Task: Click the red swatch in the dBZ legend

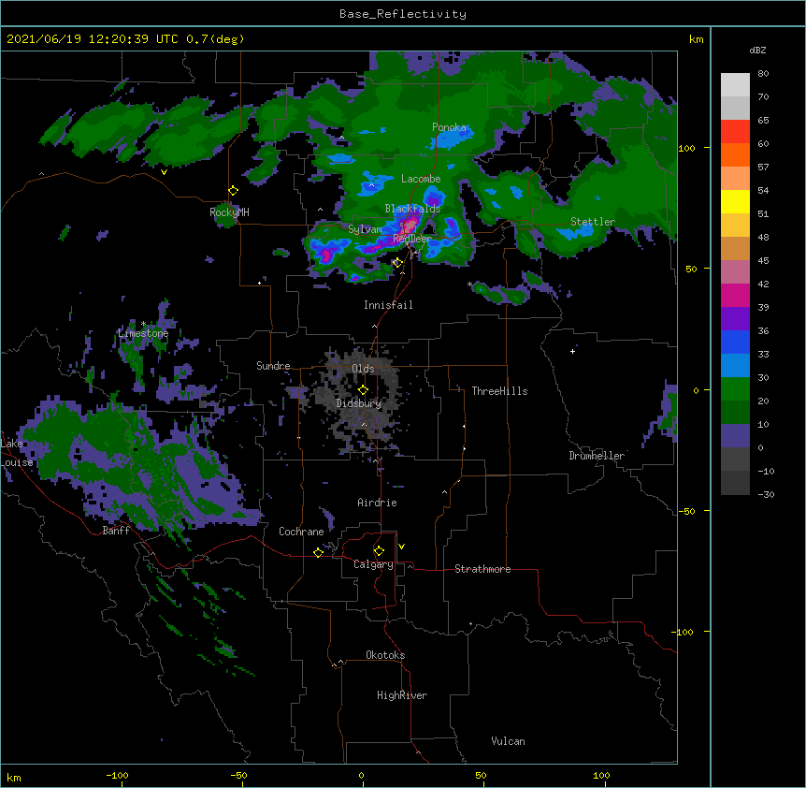Action: pyautogui.click(x=735, y=131)
